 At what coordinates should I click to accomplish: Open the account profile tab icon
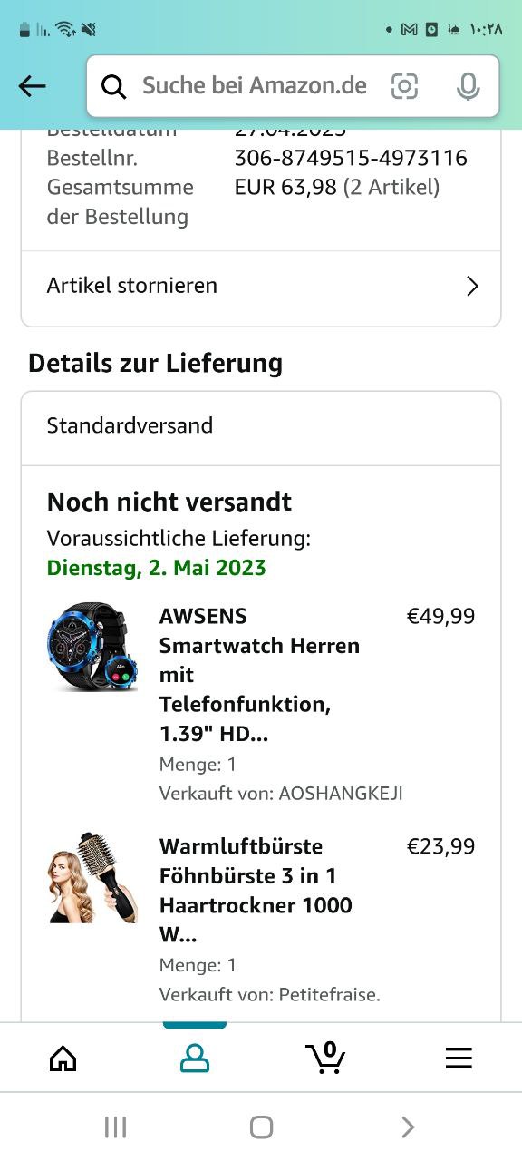pos(195,1058)
